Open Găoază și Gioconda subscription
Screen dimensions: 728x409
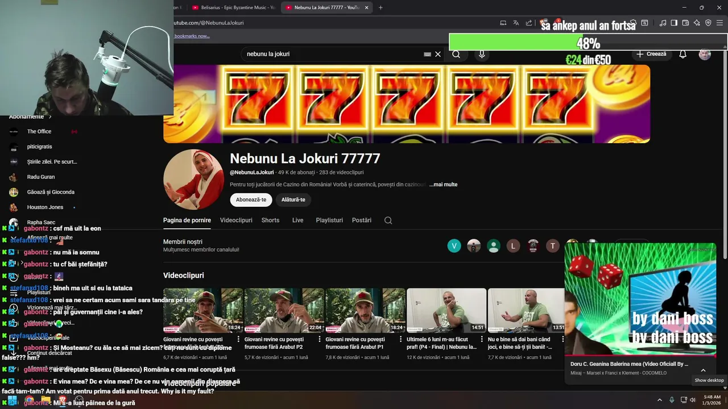(x=51, y=192)
